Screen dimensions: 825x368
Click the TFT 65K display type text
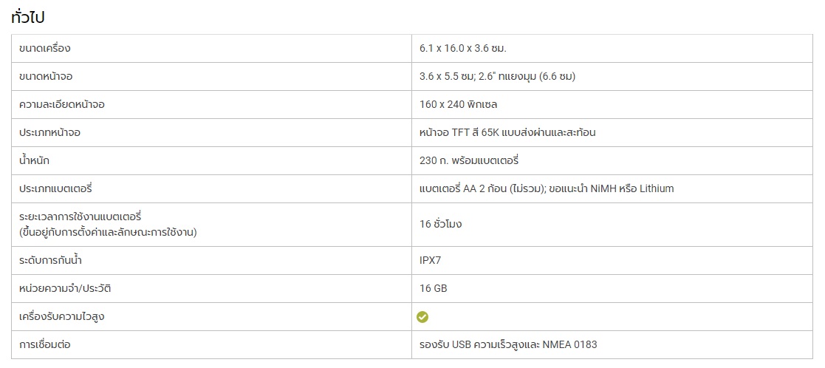[x=507, y=133]
